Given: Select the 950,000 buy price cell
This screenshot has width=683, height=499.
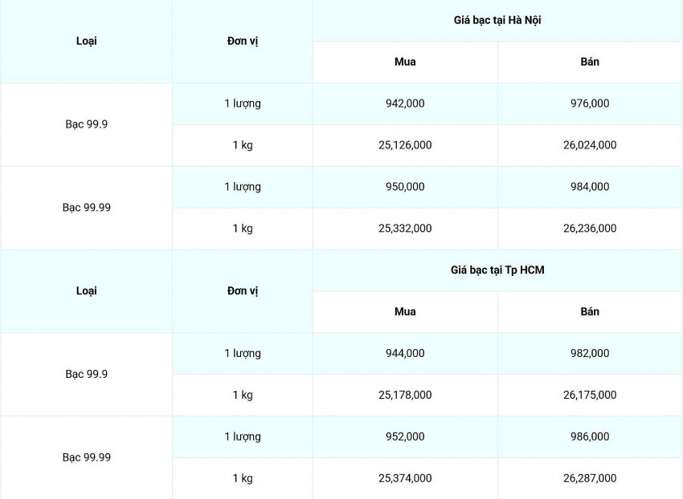Looking at the screenshot, I should (405, 187).
